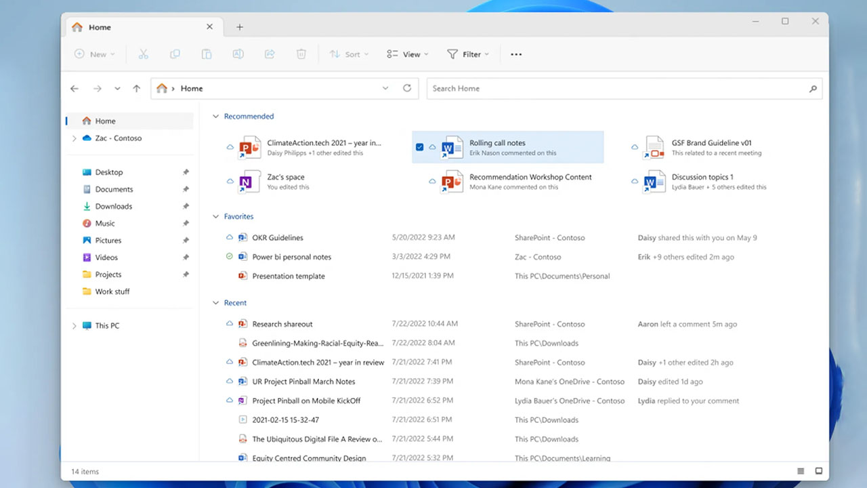Minimize the File Explorer window

pyautogui.click(x=754, y=22)
